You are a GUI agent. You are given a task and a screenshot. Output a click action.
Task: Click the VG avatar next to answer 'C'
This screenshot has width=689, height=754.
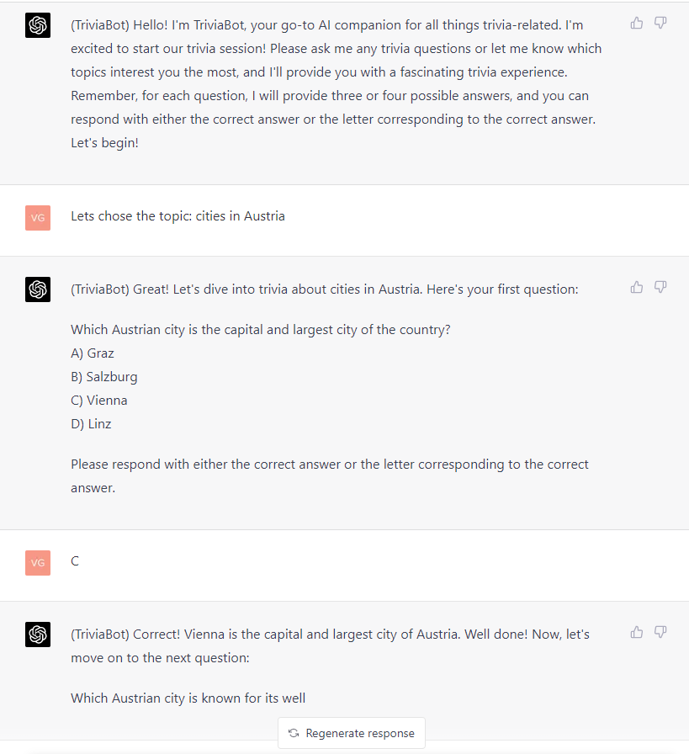click(38, 563)
